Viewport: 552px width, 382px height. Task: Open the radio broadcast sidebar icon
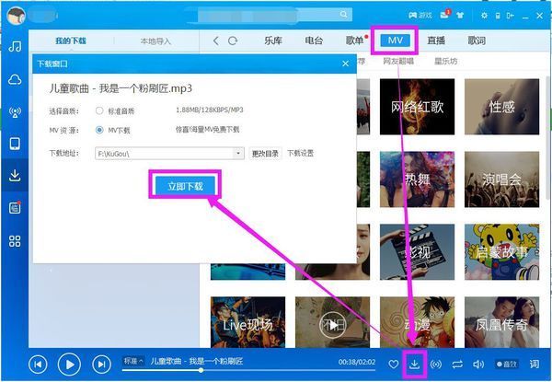tap(15, 112)
